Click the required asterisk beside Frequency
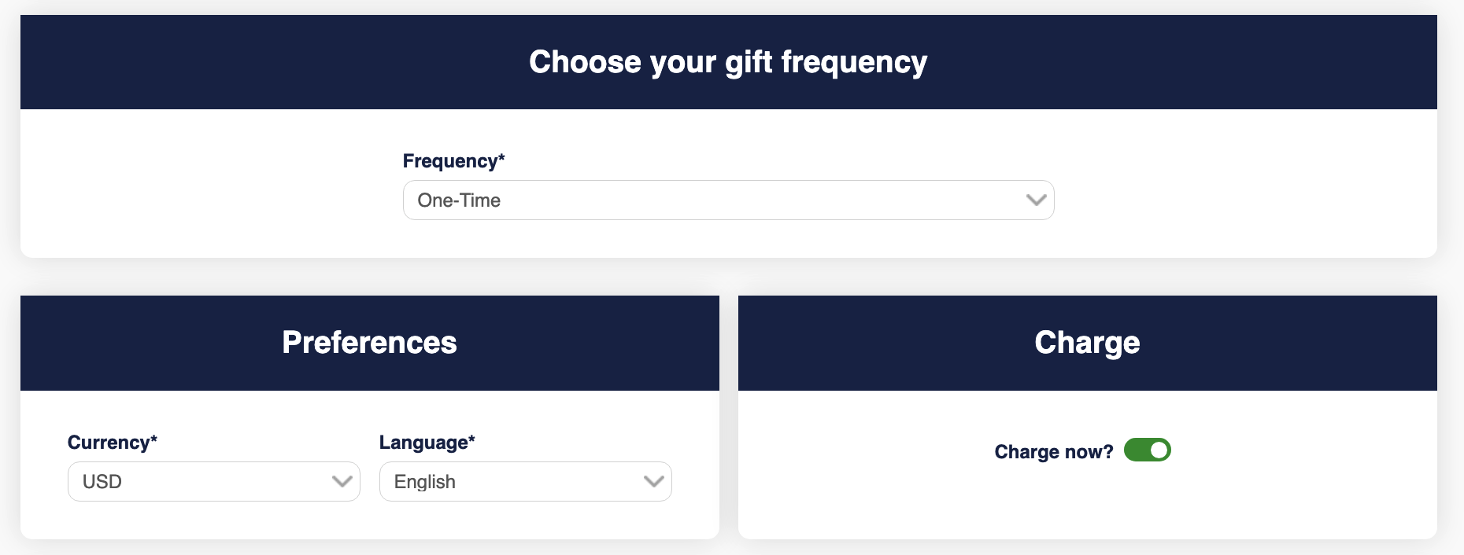Viewport: 1464px width, 555px height. [x=501, y=157]
